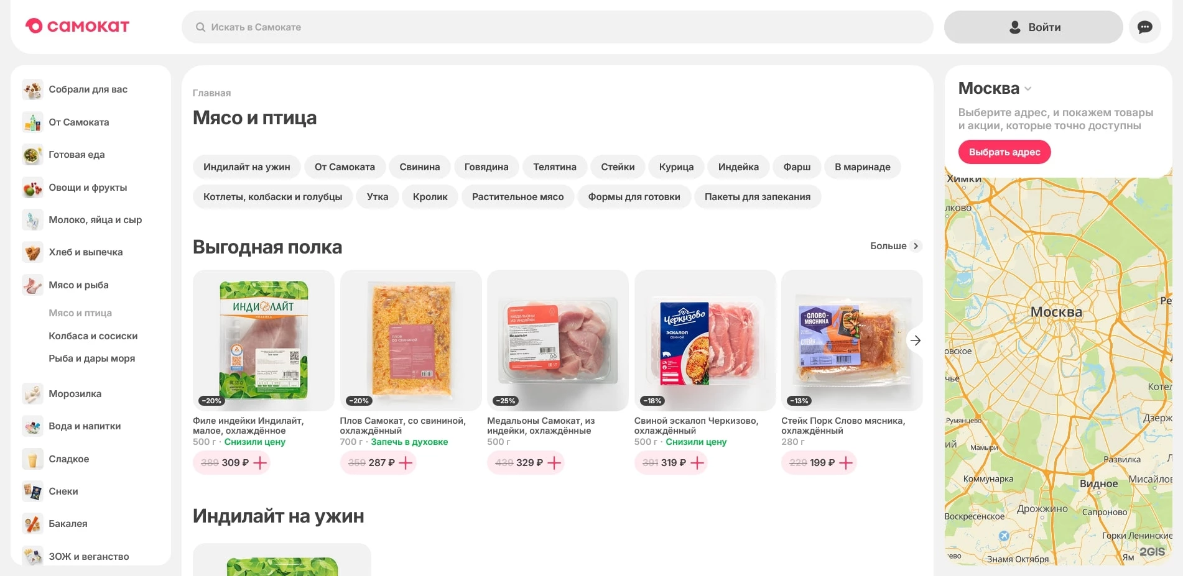Focus the Искать в Самокате search field

557,27
